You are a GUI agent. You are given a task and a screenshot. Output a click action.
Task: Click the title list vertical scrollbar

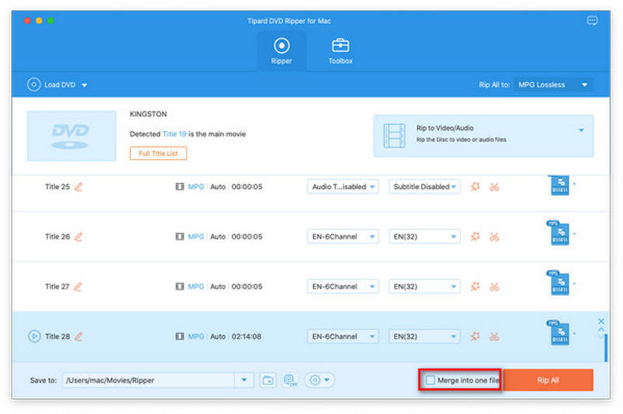tap(606, 348)
